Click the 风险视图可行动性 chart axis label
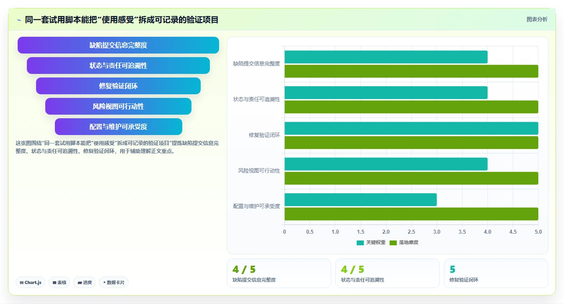564x304 pixels. point(259,171)
